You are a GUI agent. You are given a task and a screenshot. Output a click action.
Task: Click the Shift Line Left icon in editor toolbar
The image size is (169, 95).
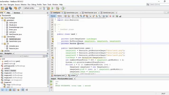click(104, 16)
